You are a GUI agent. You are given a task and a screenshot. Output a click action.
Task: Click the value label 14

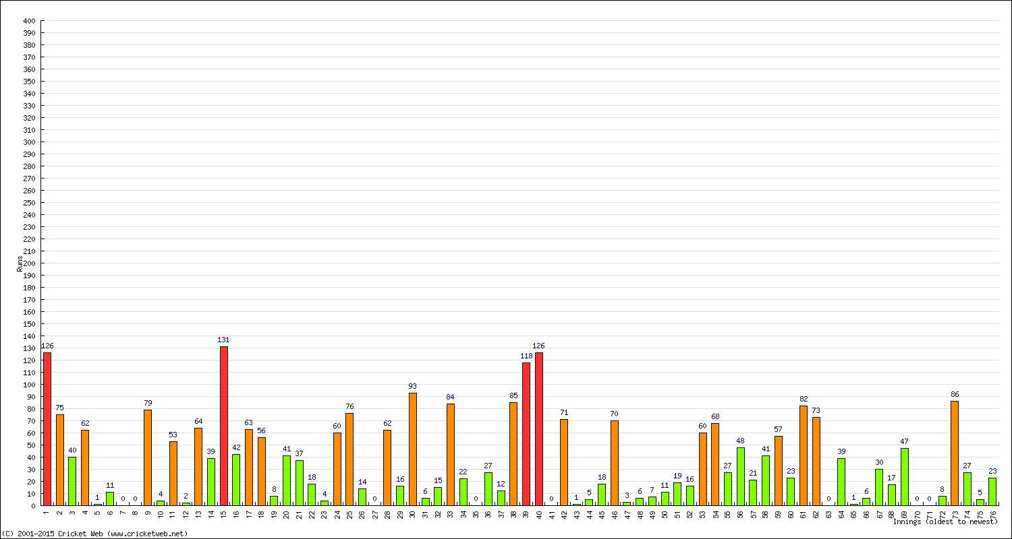coord(362,481)
